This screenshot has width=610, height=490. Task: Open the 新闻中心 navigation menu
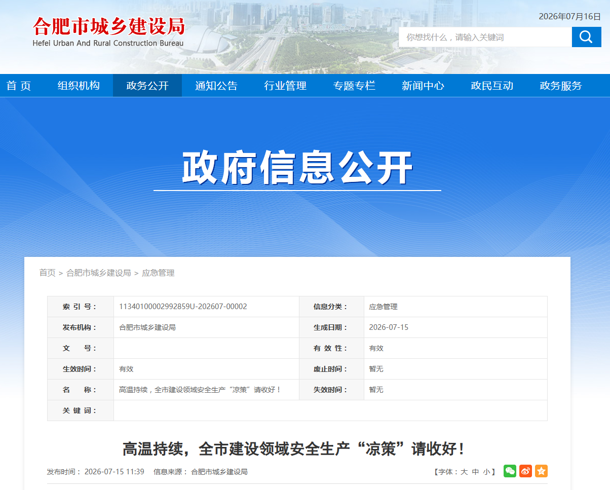(x=423, y=86)
